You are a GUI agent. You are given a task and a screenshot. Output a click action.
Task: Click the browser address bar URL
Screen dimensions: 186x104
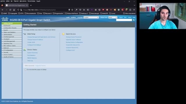coord(40,10)
